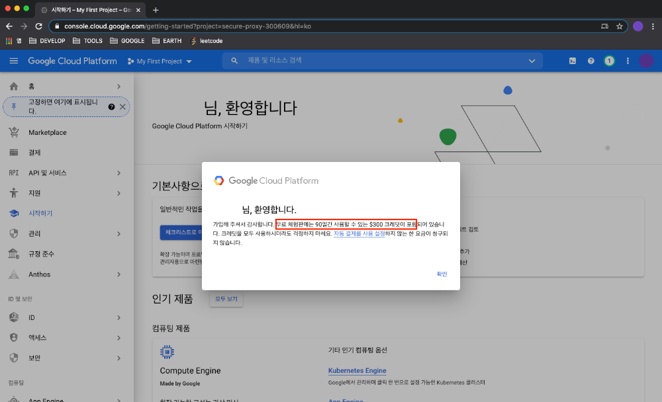Expand the 관리 submenu chevron
Viewport: 662px width, 402px height.
pos(118,233)
